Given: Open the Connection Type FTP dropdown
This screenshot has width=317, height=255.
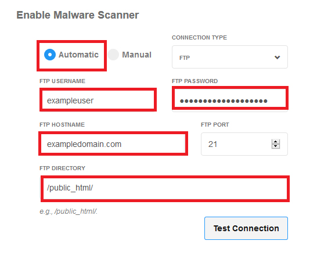Looking at the screenshot, I should (x=230, y=57).
